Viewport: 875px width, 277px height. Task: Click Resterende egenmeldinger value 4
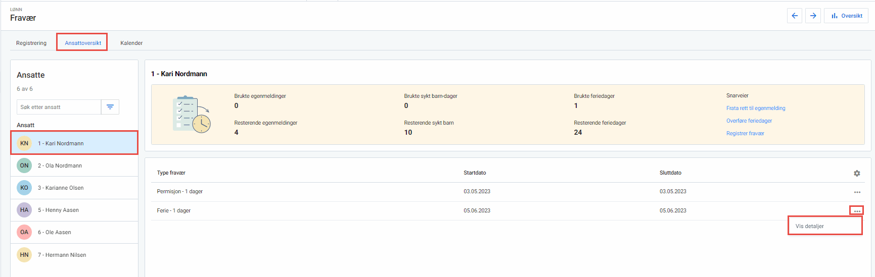coord(236,132)
